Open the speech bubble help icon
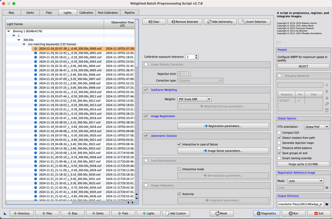Screen dimensions: 332x219 click(279, 43)
